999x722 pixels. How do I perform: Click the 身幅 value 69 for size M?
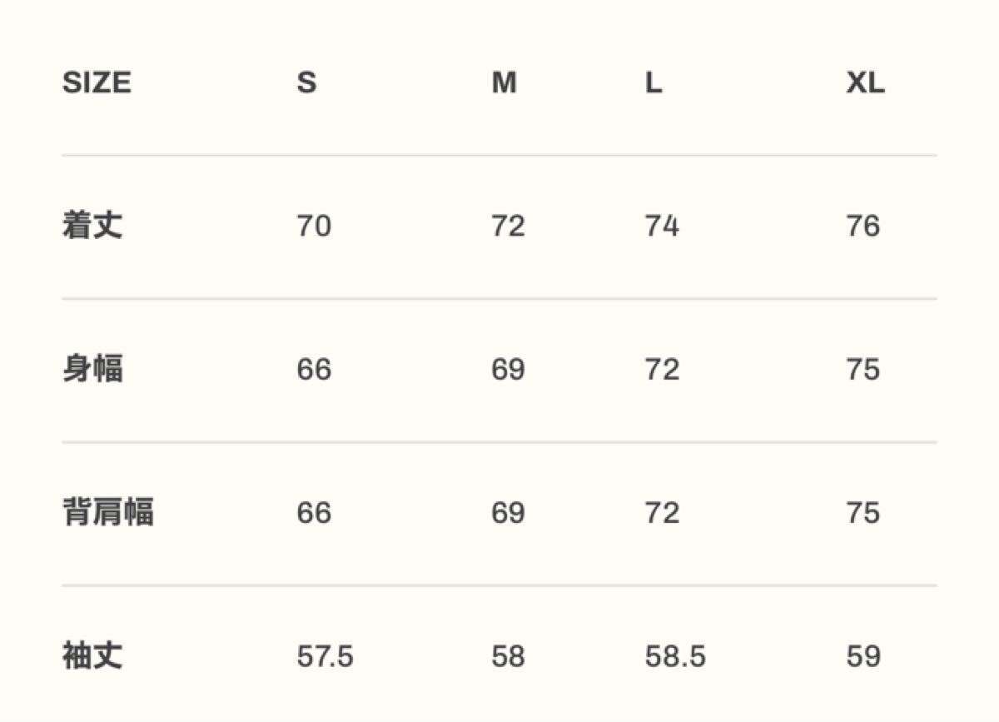click(x=508, y=369)
